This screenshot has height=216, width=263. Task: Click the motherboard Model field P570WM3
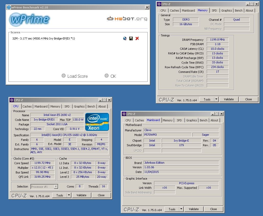point(168,135)
